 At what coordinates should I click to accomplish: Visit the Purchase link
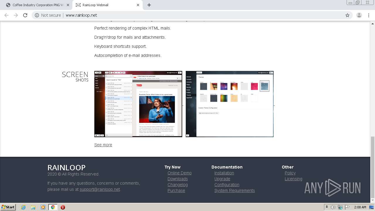[x=176, y=190]
